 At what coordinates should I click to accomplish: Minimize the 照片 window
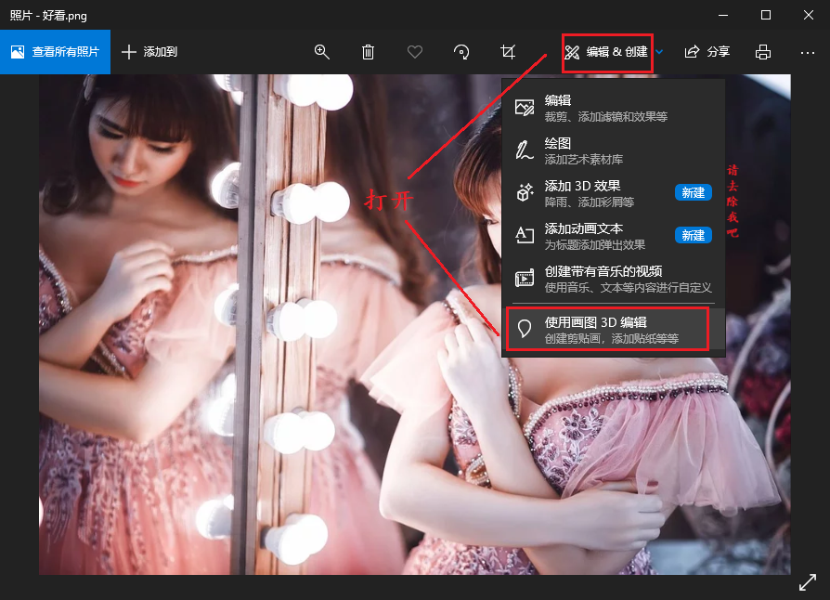pos(723,15)
